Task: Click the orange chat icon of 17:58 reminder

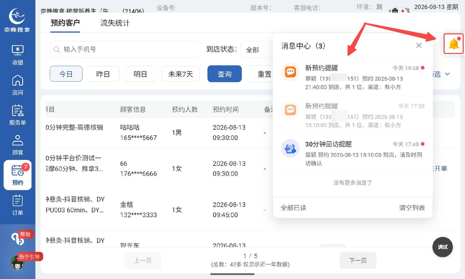Action: pyautogui.click(x=290, y=110)
